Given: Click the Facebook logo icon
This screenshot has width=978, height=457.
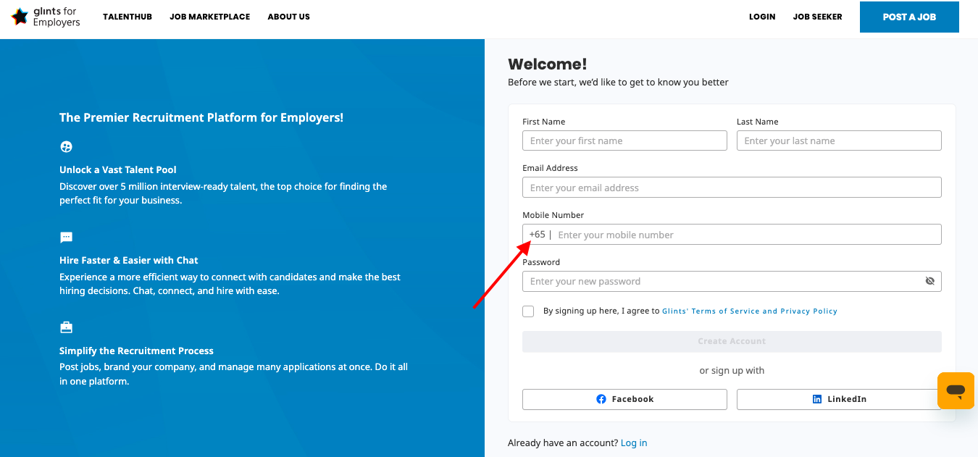Looking at the screenshot, I should coord(601,399).
